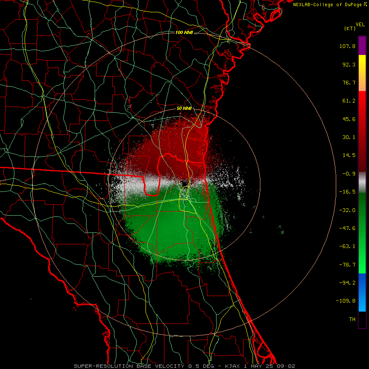Click the -78.7 legend value
The height and width of the screenshot is (369, 369).
coord(347,265)
